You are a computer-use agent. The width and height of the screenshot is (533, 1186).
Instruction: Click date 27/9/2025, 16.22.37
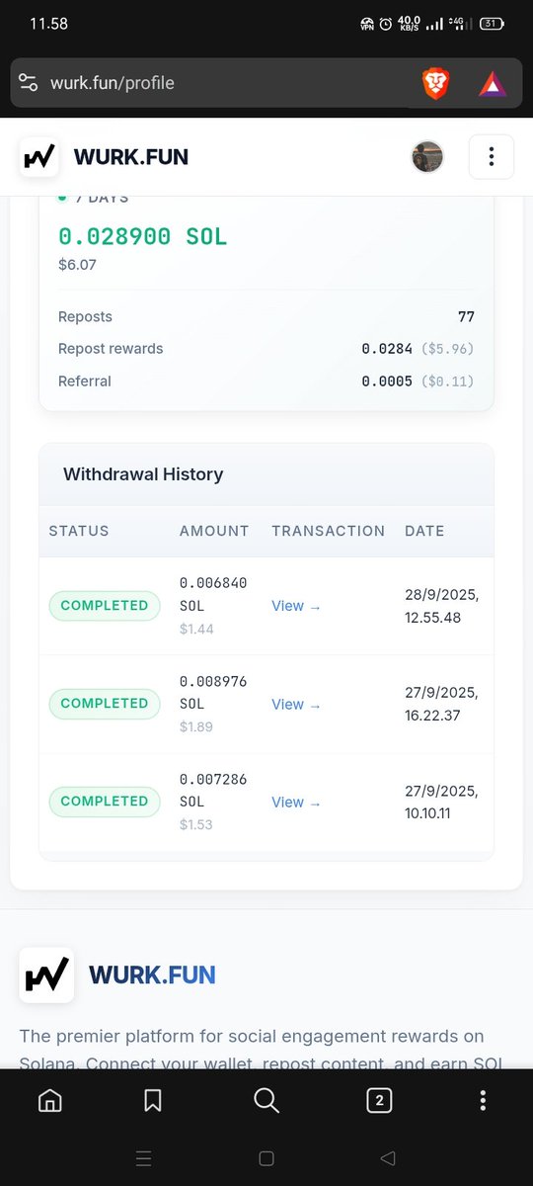441,704
